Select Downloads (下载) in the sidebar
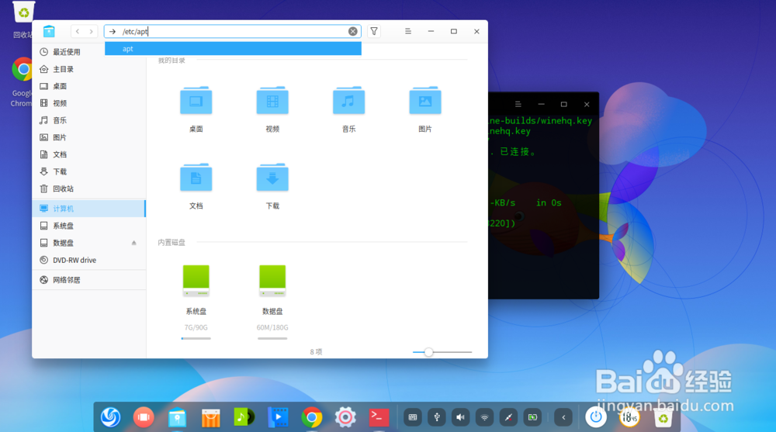The height and width of the screenshot is (432, 776). (x=89, y=171)
